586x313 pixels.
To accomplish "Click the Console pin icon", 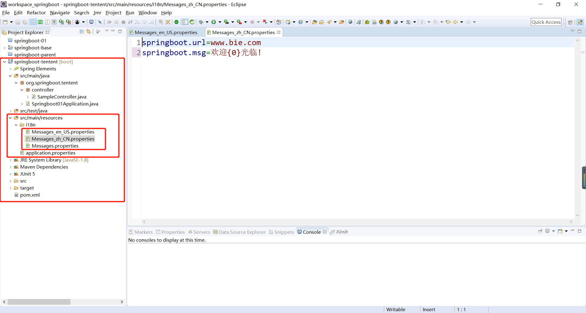I will tap(540, 231).
